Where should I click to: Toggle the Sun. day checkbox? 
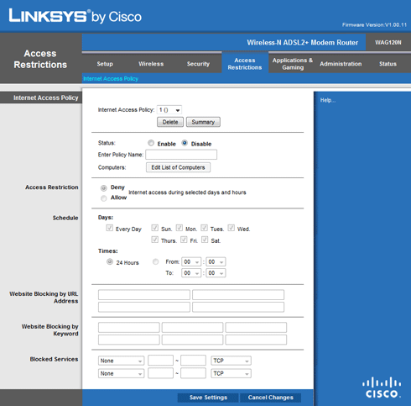pyautogui.click(x=155, y=228)
